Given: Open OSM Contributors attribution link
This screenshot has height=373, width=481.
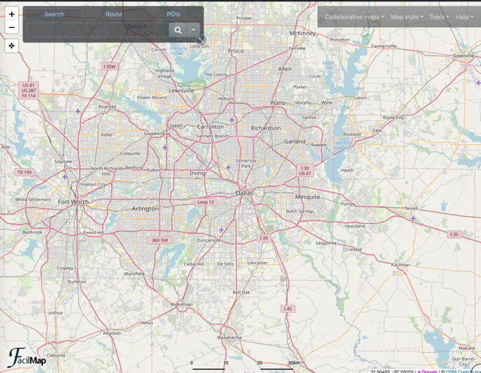Looking at the screenshot, I should 463,371.
